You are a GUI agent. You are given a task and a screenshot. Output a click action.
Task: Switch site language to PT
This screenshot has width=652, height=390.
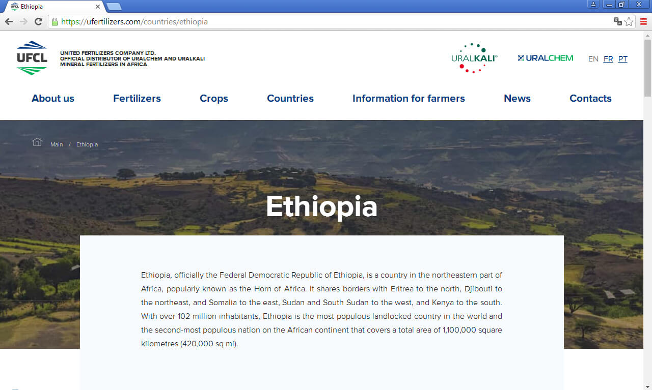click(x=622, y=59)
